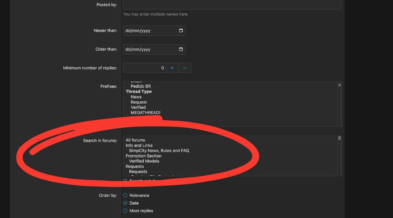Select Pedido BR prefix

pyautogui.click(x=141, y=86)
